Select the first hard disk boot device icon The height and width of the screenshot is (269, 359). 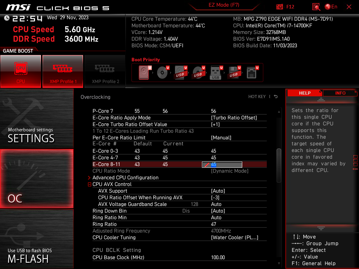coord(144,73)
